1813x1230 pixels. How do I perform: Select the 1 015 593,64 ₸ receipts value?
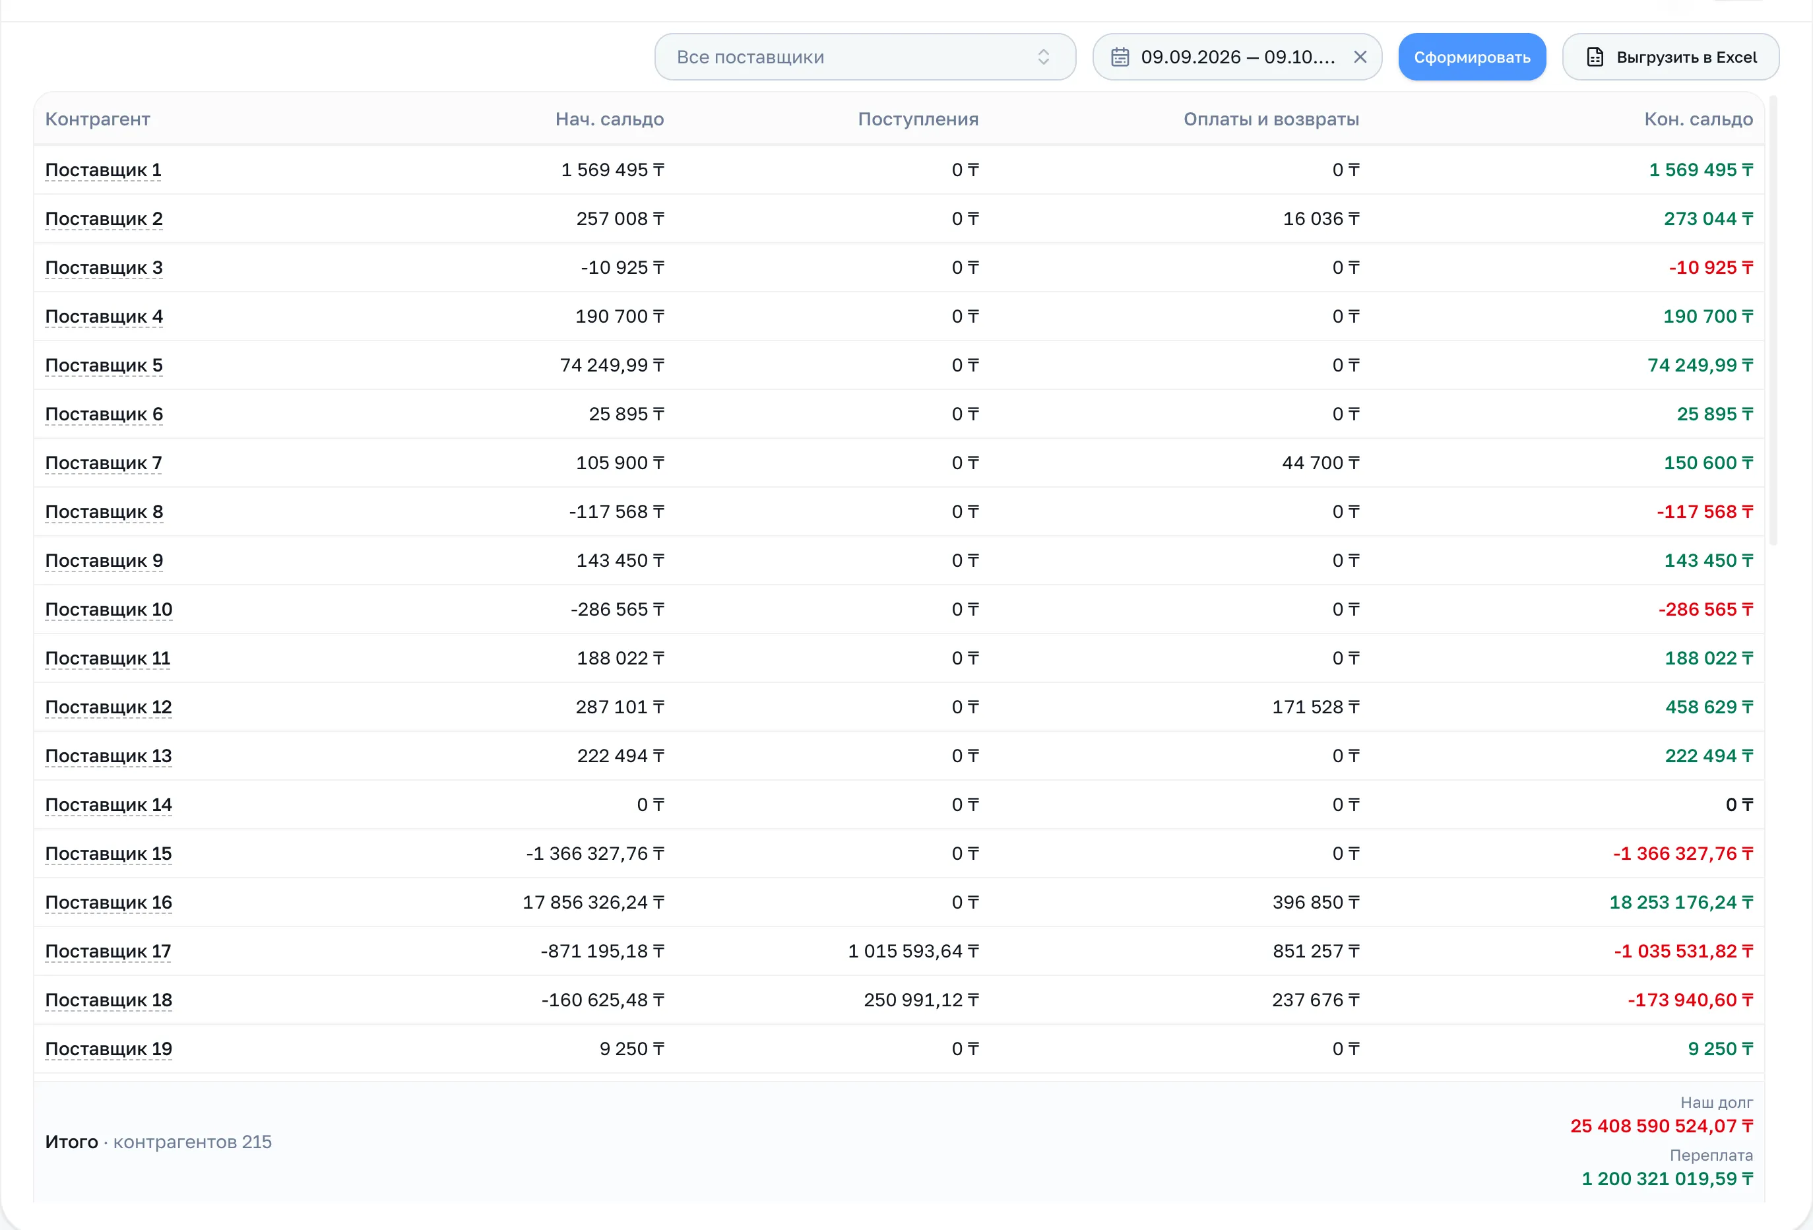tap(914, 952)
